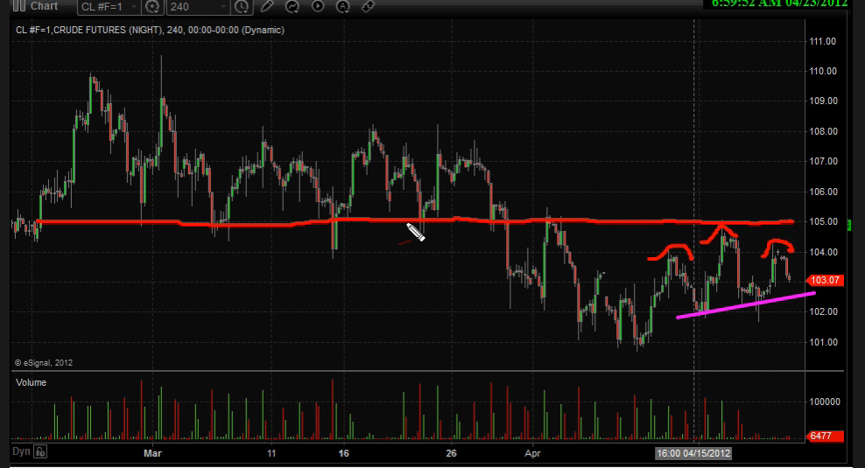
Task: Select the pencil drawing tool
Action: (268, 7)
